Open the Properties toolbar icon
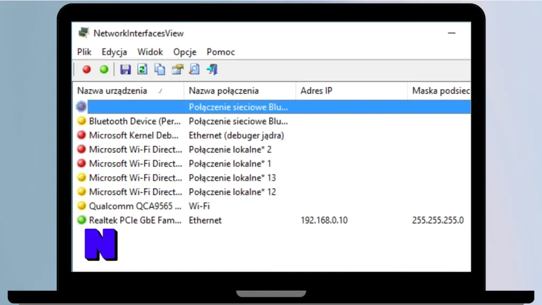The width and height of the screenshot is (542, 305). click(177, 69)
